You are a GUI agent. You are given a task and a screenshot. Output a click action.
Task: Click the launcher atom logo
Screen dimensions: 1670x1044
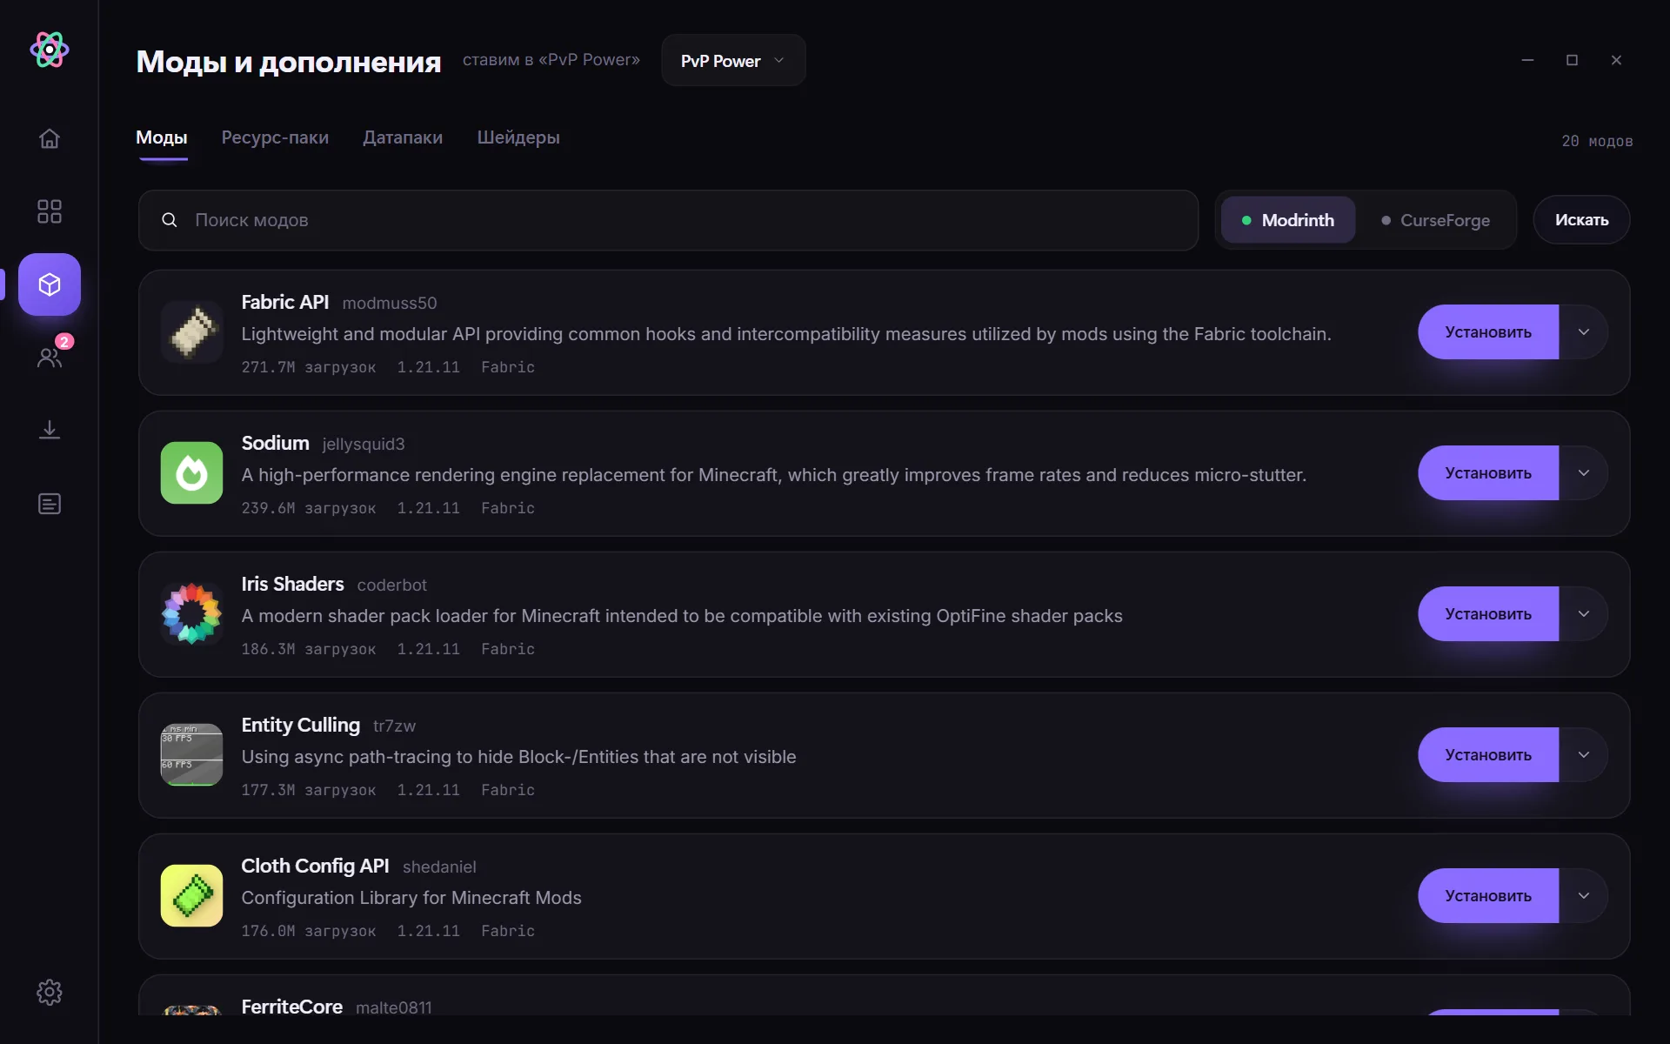50,50
